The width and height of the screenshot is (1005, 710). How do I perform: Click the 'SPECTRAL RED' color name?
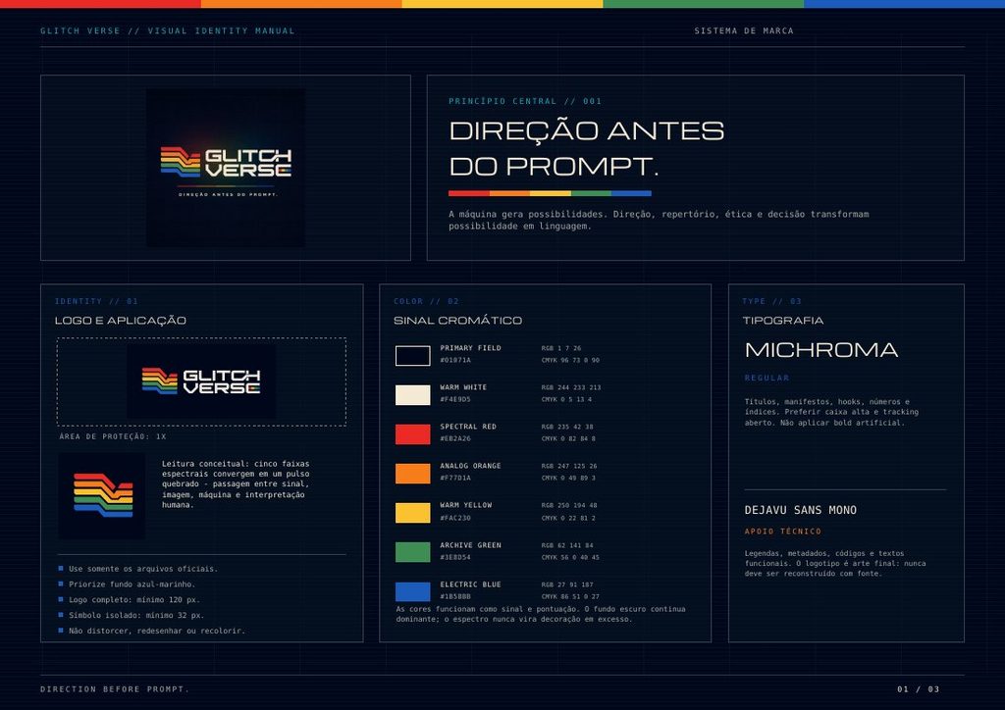tap(468, 427)
